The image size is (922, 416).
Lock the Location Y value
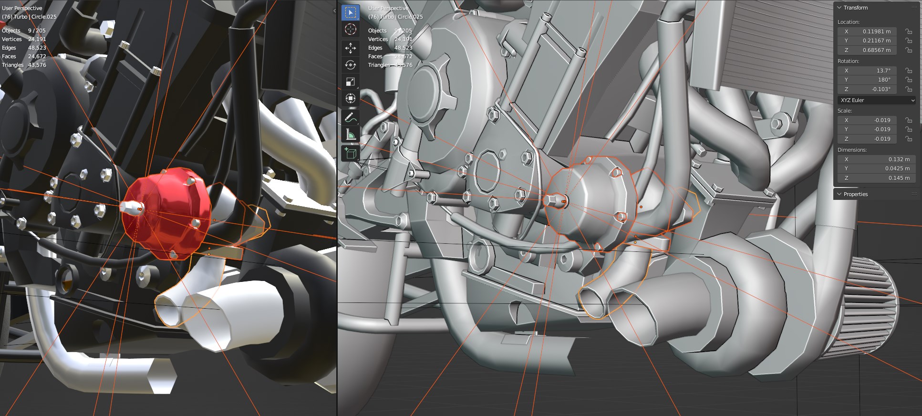(x=909, y=41)
